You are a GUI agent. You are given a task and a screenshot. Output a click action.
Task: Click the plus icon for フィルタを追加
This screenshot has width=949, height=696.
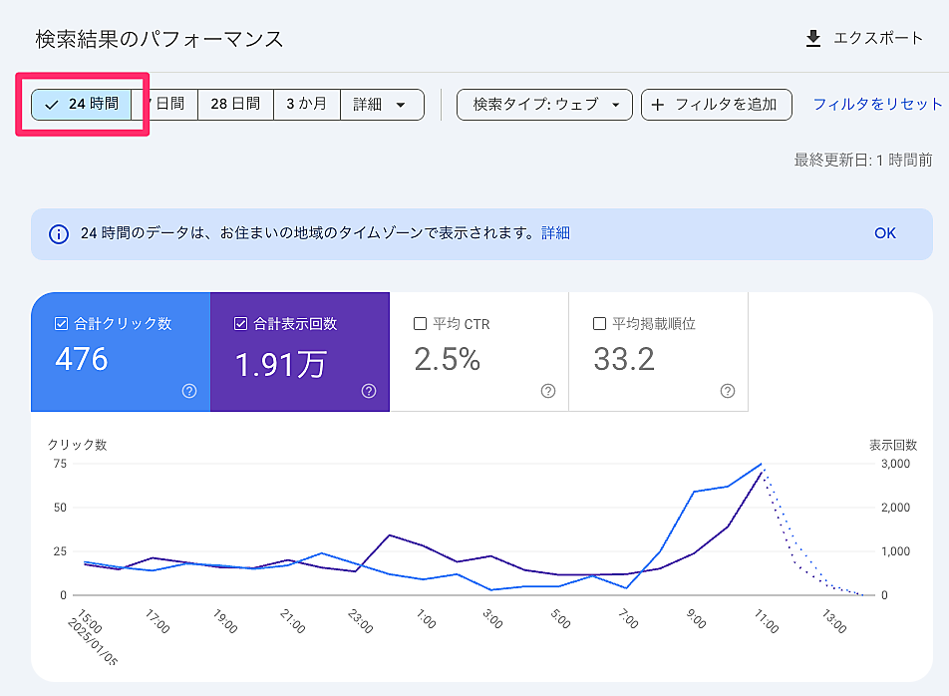click(x=658, y=105)
